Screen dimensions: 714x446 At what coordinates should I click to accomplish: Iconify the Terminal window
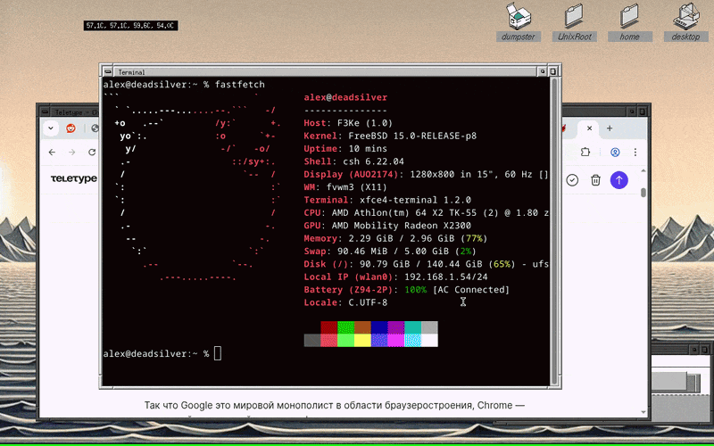click(x=543, y=72)
